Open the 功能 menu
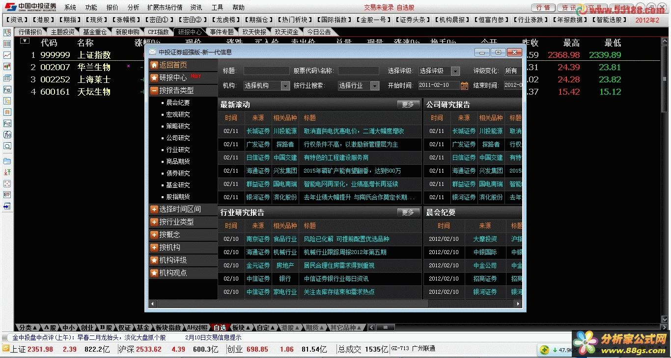671x358 pixels. (x=91, y=7)
